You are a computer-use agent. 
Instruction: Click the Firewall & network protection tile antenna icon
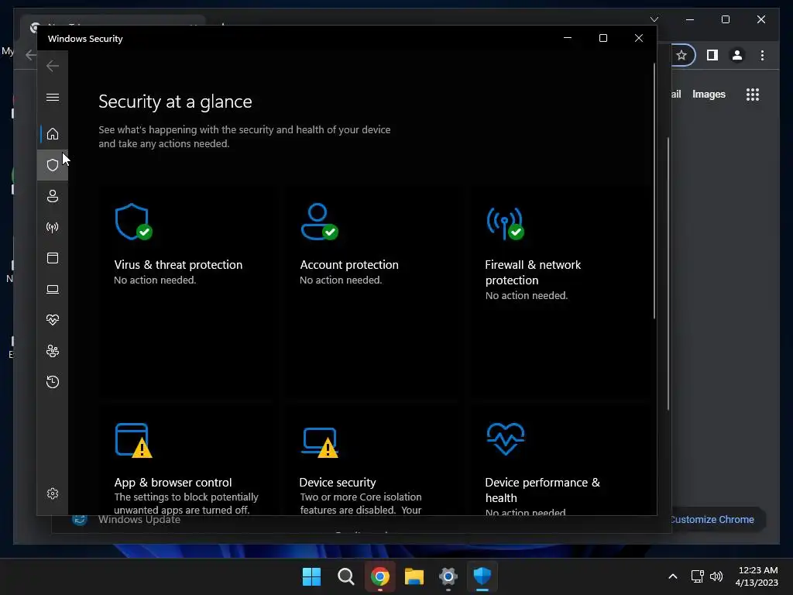505,223
